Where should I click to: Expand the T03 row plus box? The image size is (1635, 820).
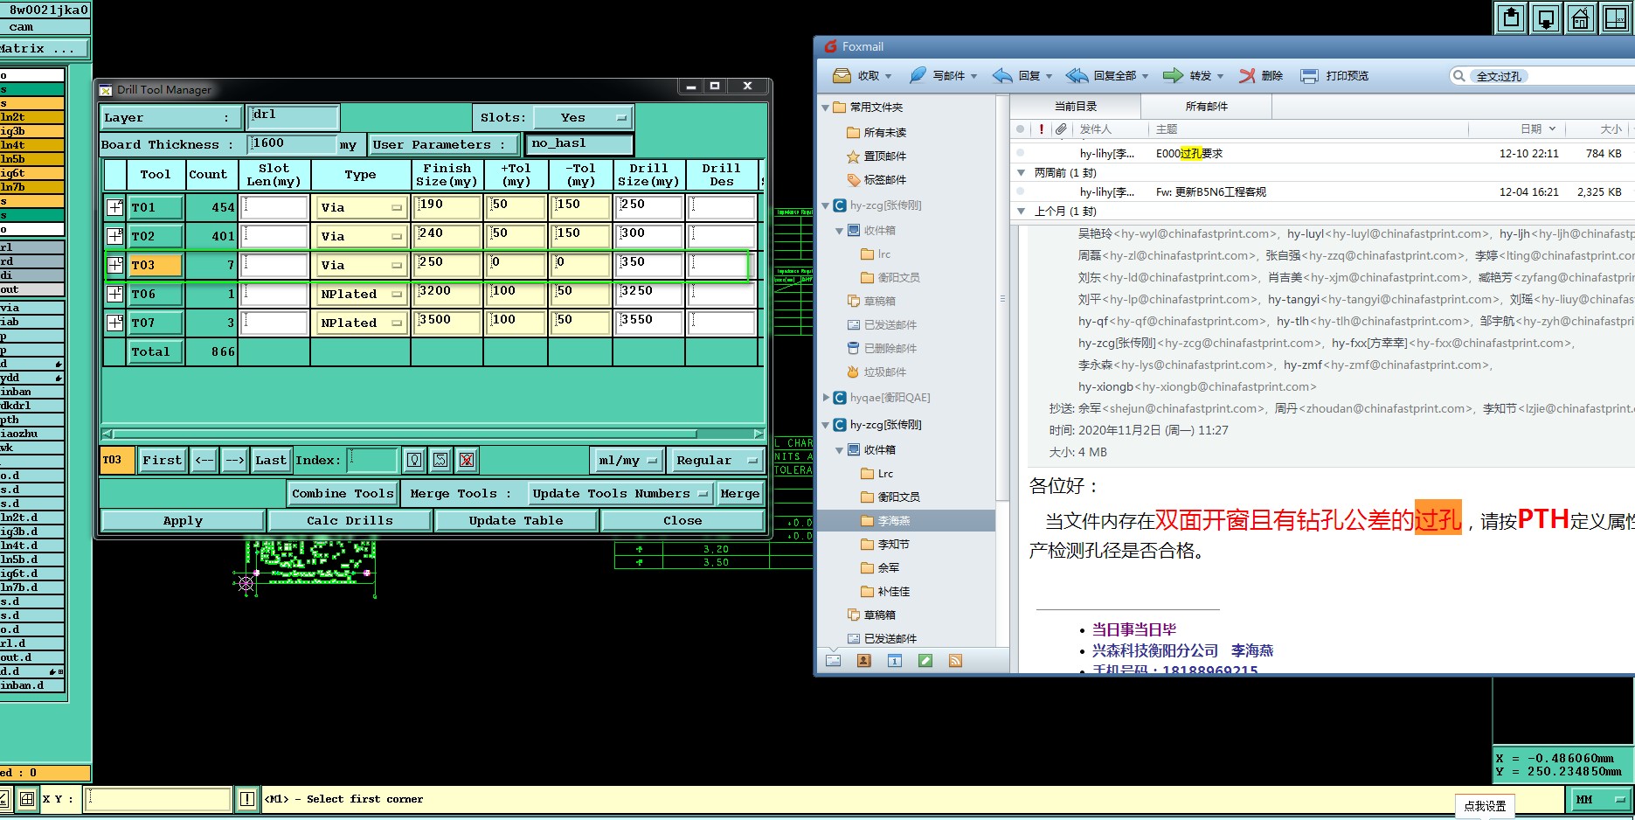pyautogui.click(x=114, y=265)
